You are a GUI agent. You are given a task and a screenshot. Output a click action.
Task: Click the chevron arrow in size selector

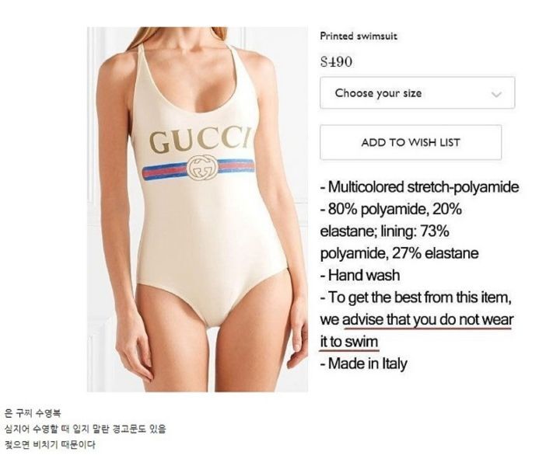496,95
